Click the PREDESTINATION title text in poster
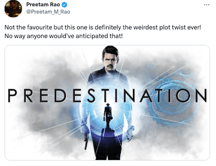Image resolution: width=216 pixels, height=166 pixels. click(107, 95)
